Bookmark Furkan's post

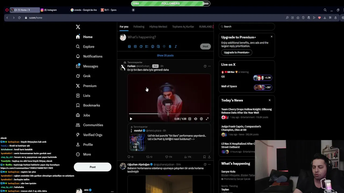tap(205, 157)
